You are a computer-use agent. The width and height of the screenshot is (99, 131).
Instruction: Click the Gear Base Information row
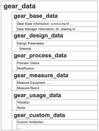click(57, 24)
